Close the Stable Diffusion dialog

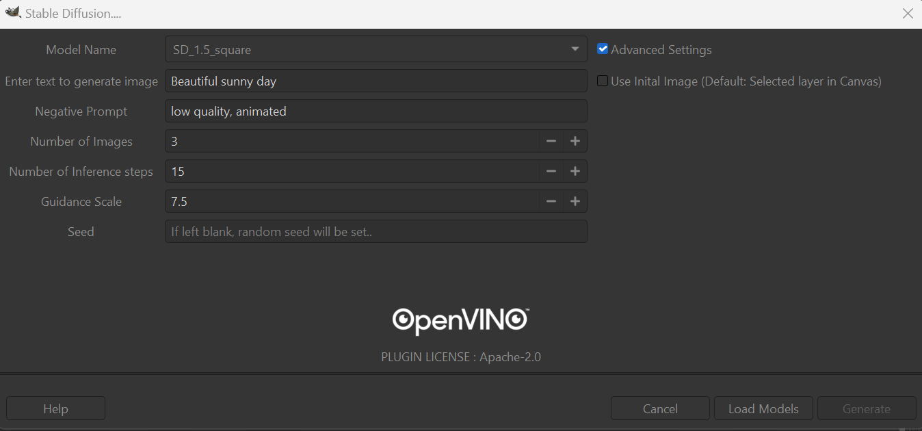[908, 14]
